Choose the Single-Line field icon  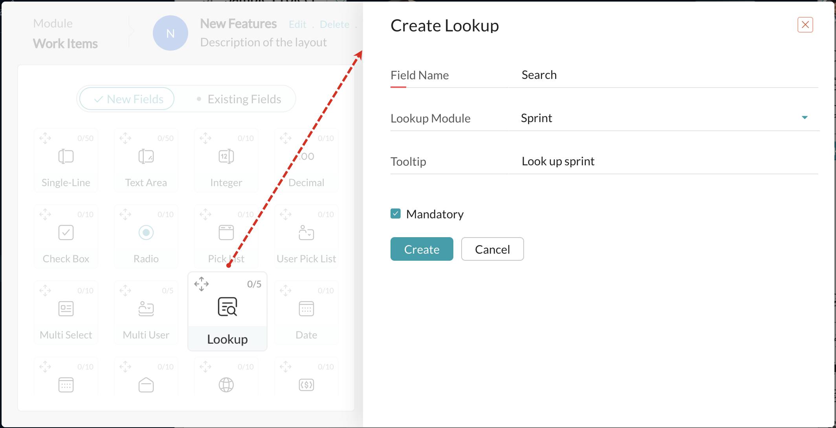pos(66,156)
